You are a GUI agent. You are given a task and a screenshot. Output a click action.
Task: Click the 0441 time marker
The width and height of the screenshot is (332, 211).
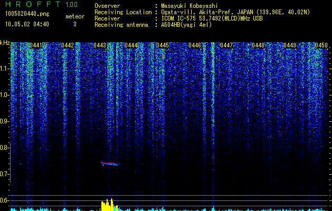coord(36,45)
